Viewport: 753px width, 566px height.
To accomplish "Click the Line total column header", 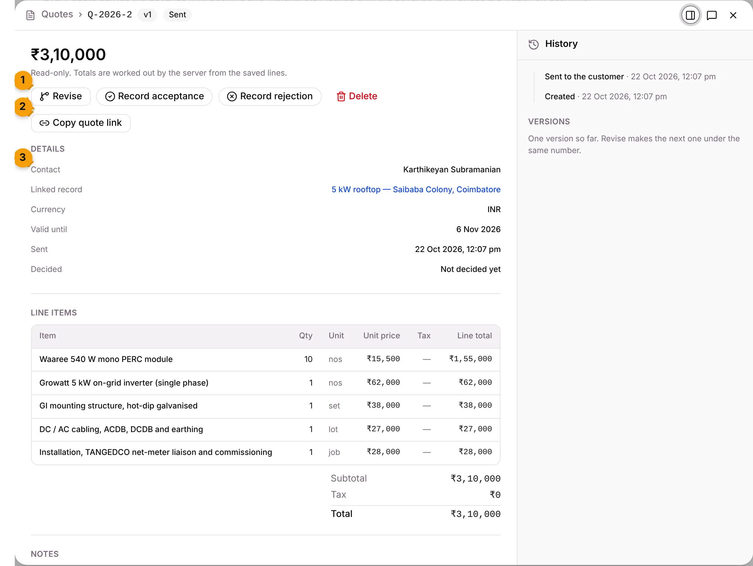I will (x=474, y=336).
